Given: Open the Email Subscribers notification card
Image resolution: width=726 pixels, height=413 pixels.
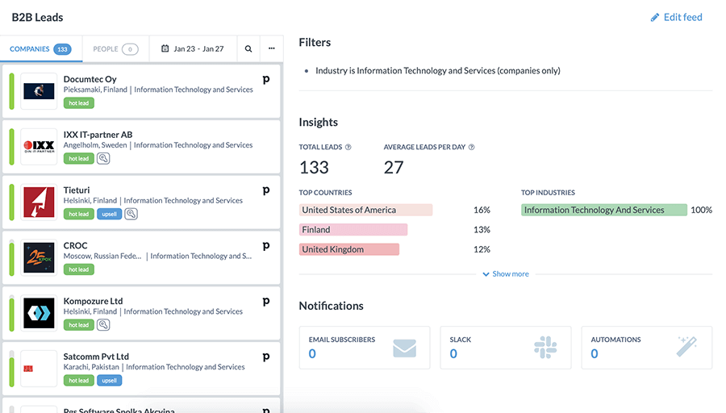Looking at the screenshot, I should [x=365, y=348].
